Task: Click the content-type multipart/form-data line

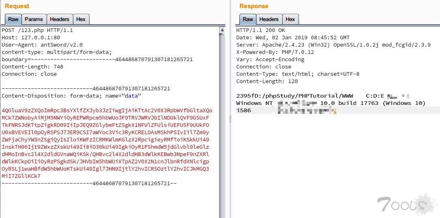Action: tap(57, 52)
